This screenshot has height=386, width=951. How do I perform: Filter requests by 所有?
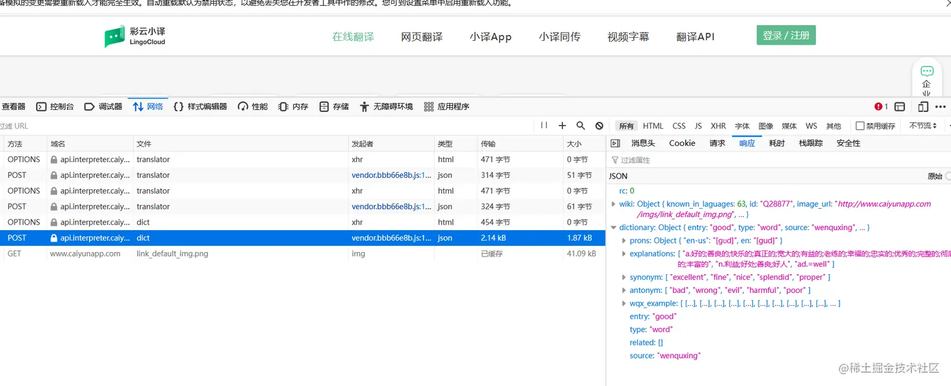point(626,126)
